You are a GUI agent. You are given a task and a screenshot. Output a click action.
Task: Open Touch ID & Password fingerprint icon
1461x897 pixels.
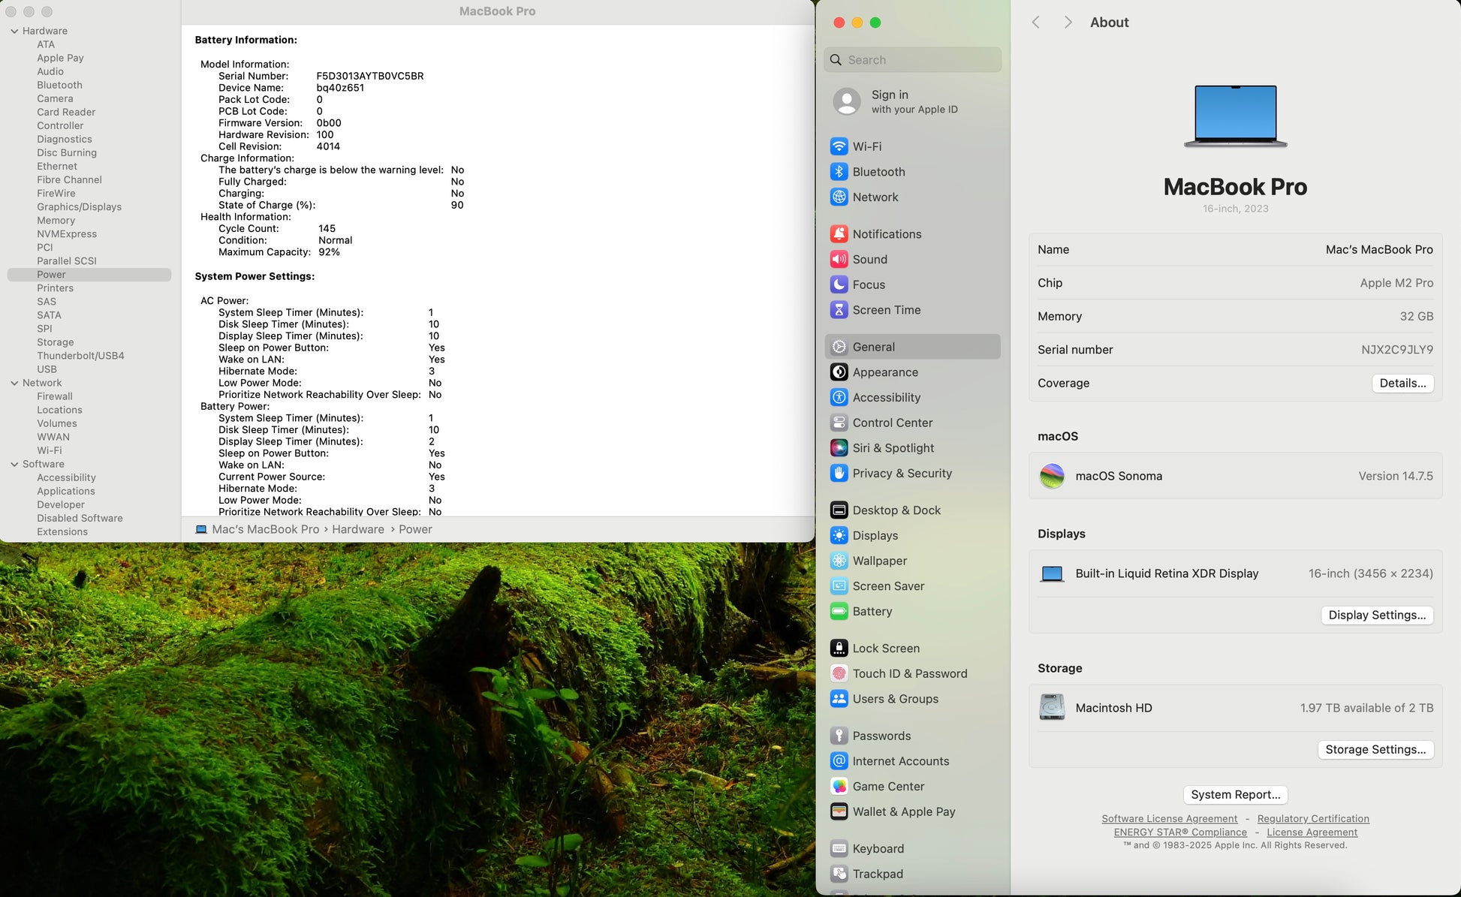(x=839, y=674)
